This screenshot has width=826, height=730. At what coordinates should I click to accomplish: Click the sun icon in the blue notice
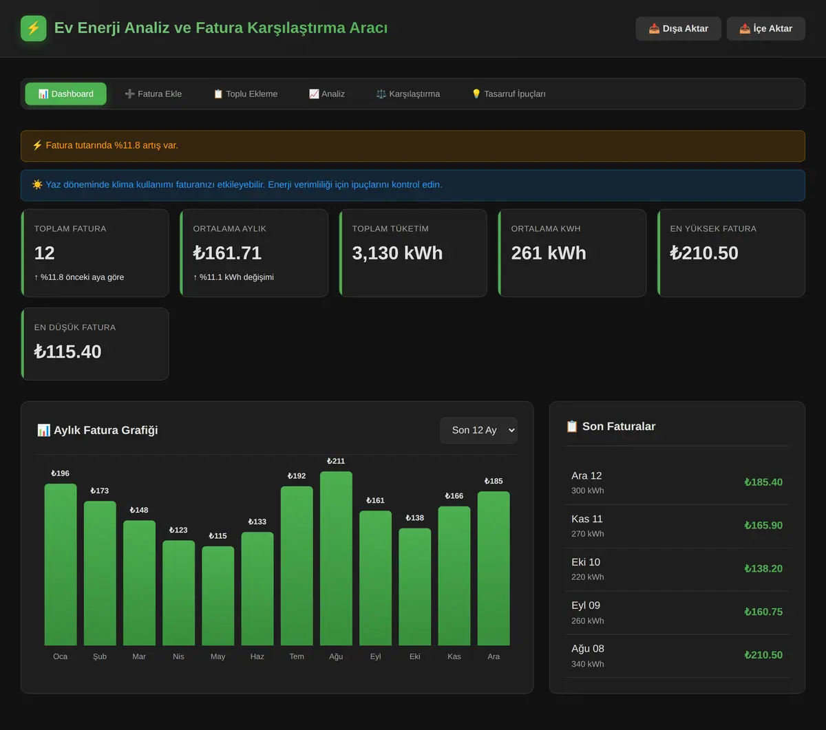click(x=37, y=184)
